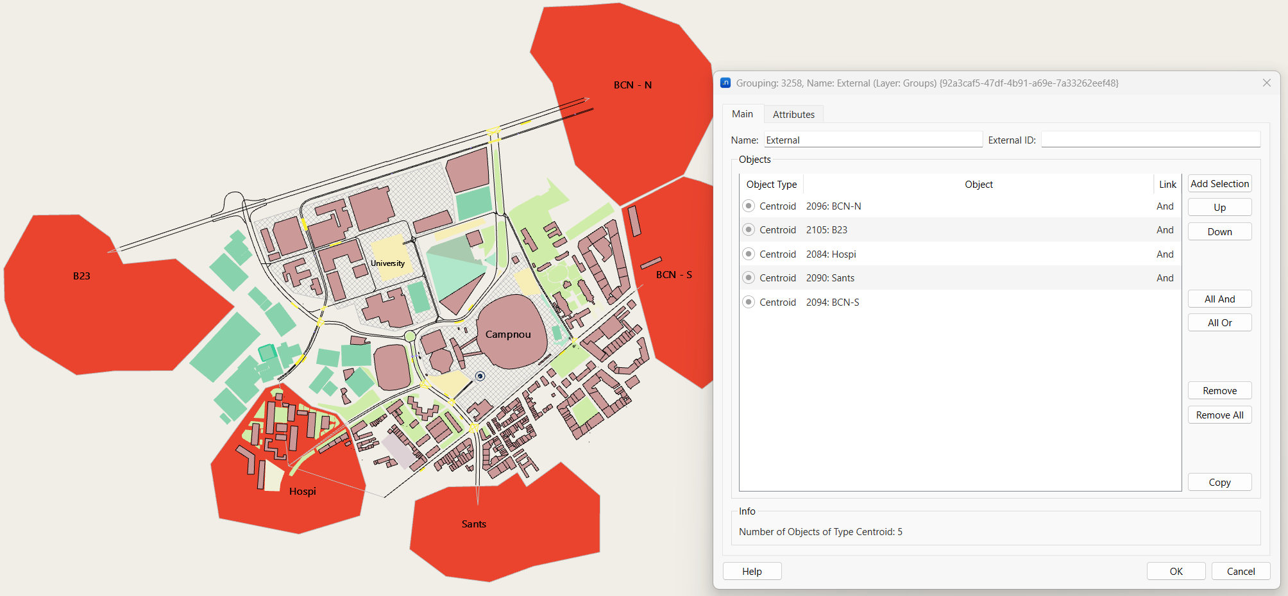Click the Down button
Image resolution: width=1288 pixels, height=596 pixels.
1219,232
